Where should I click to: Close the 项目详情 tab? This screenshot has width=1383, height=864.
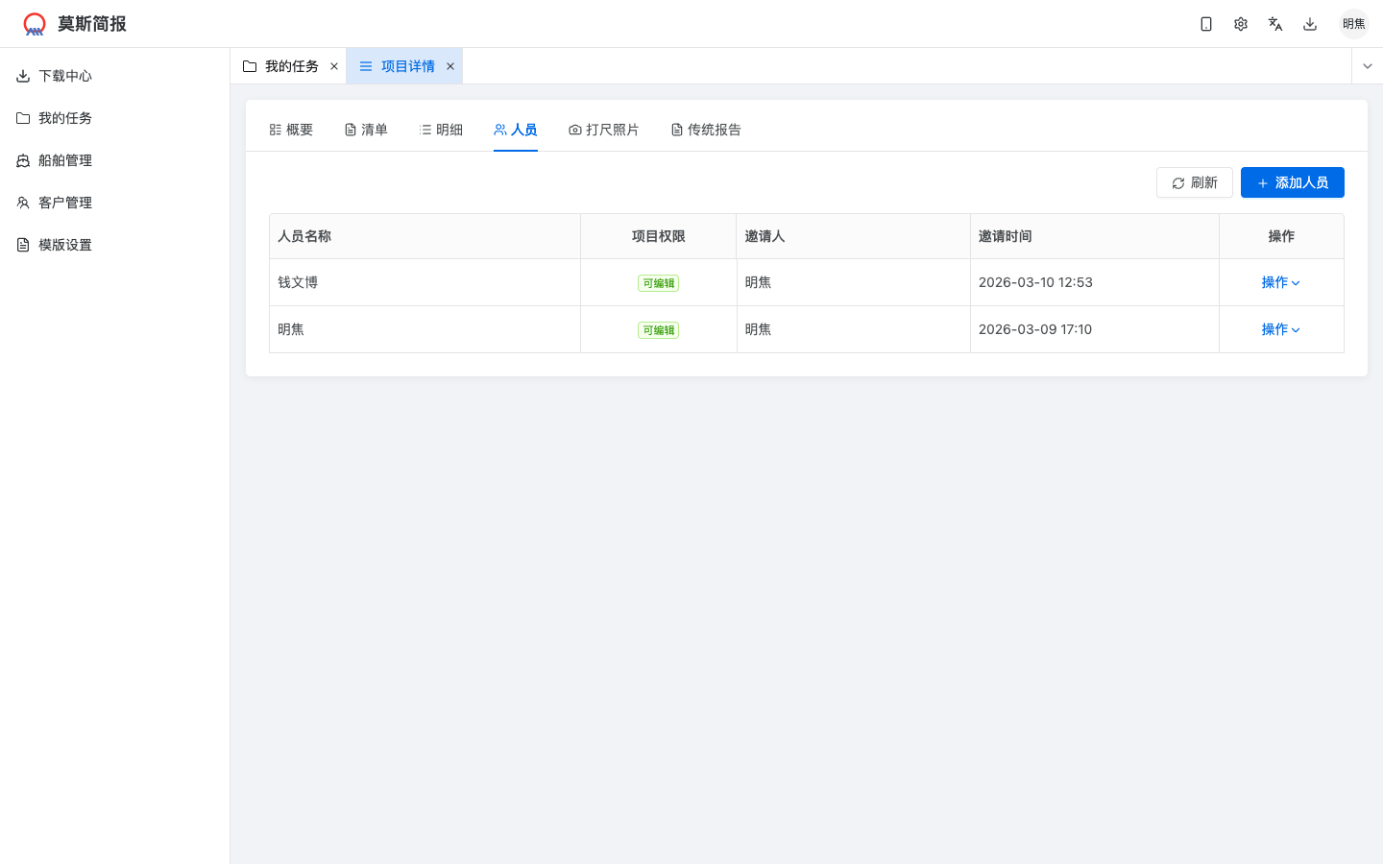[x=450, y=66]
